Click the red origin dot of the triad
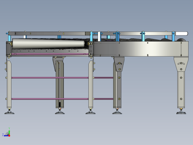 (x=9, y=136)
